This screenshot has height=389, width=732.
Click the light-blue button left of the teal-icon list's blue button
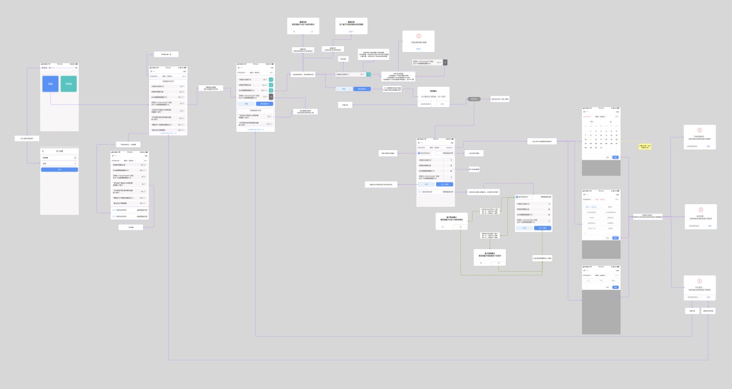[247, 104]
